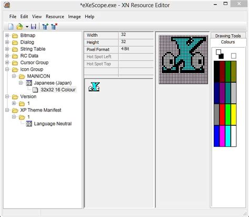Select the Japanese (Japan) tree label

click(x=53, y=83)
